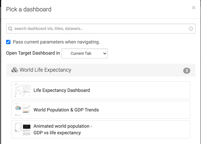Click the Life Expectancy Dashboard thumbnail
201x144 pixels.
click(x=23, y=90)
